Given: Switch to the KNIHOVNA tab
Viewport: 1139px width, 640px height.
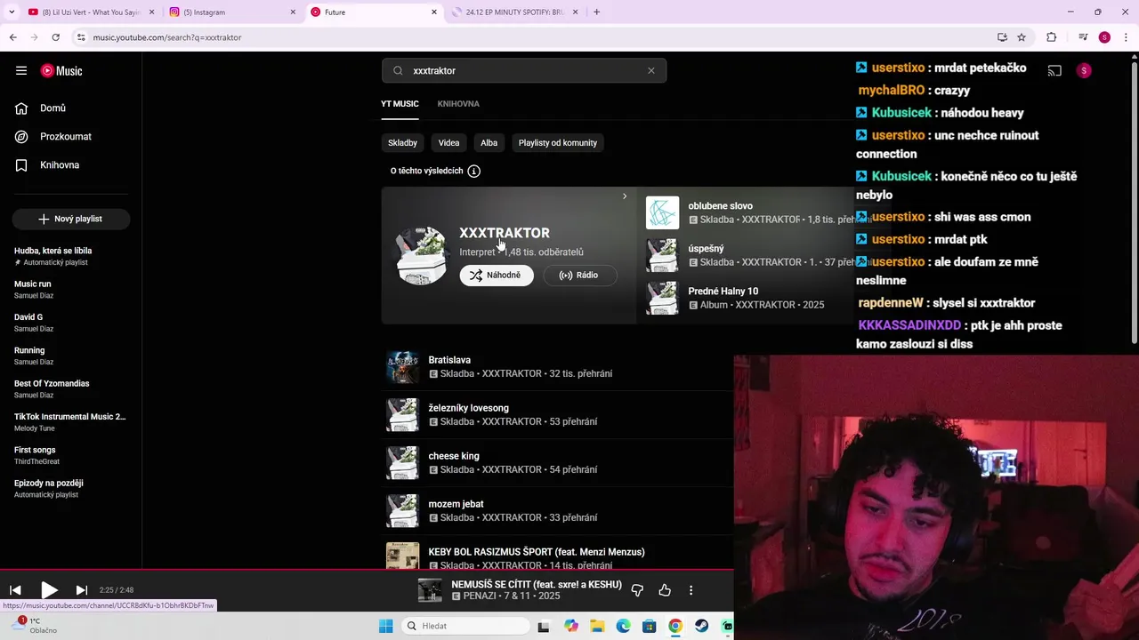Looking at the screenshot, I should coord(458,104).
